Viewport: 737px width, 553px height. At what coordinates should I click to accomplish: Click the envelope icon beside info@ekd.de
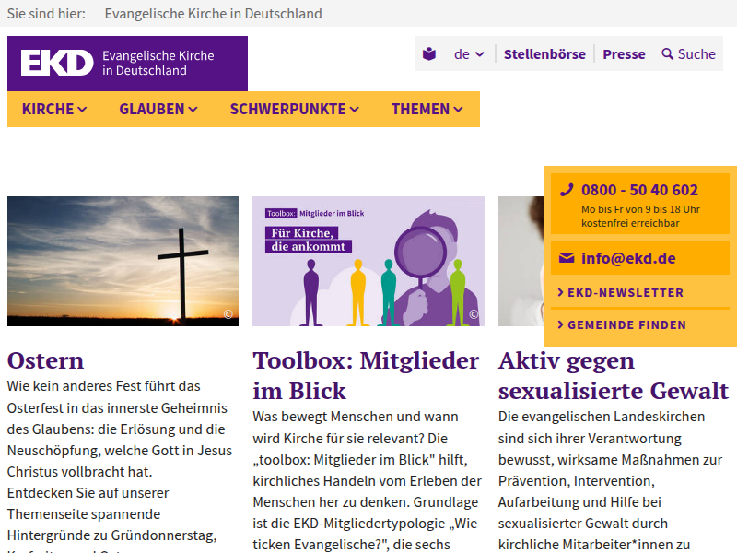567,258
